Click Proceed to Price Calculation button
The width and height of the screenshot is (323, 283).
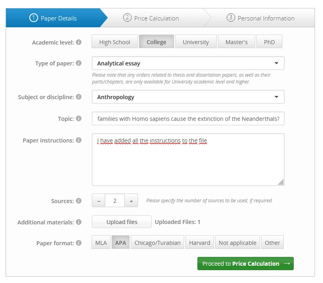coord(245,264)
